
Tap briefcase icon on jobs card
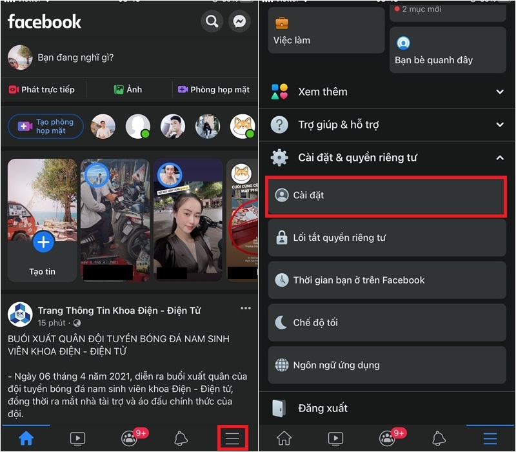(x=282, y=23)
